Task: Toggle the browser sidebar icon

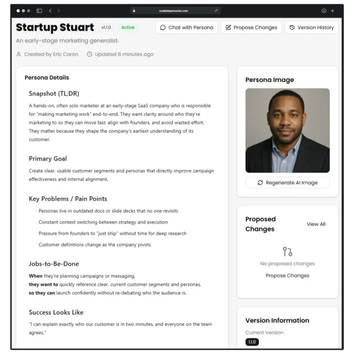Action: tap(39, 11)
